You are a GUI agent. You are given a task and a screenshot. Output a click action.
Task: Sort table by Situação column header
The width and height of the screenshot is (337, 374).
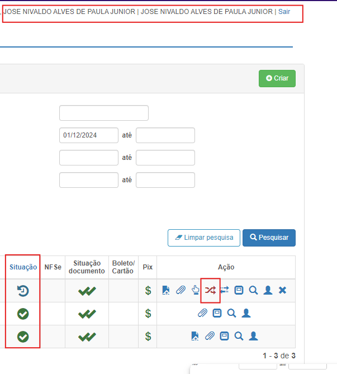point(23,267)
